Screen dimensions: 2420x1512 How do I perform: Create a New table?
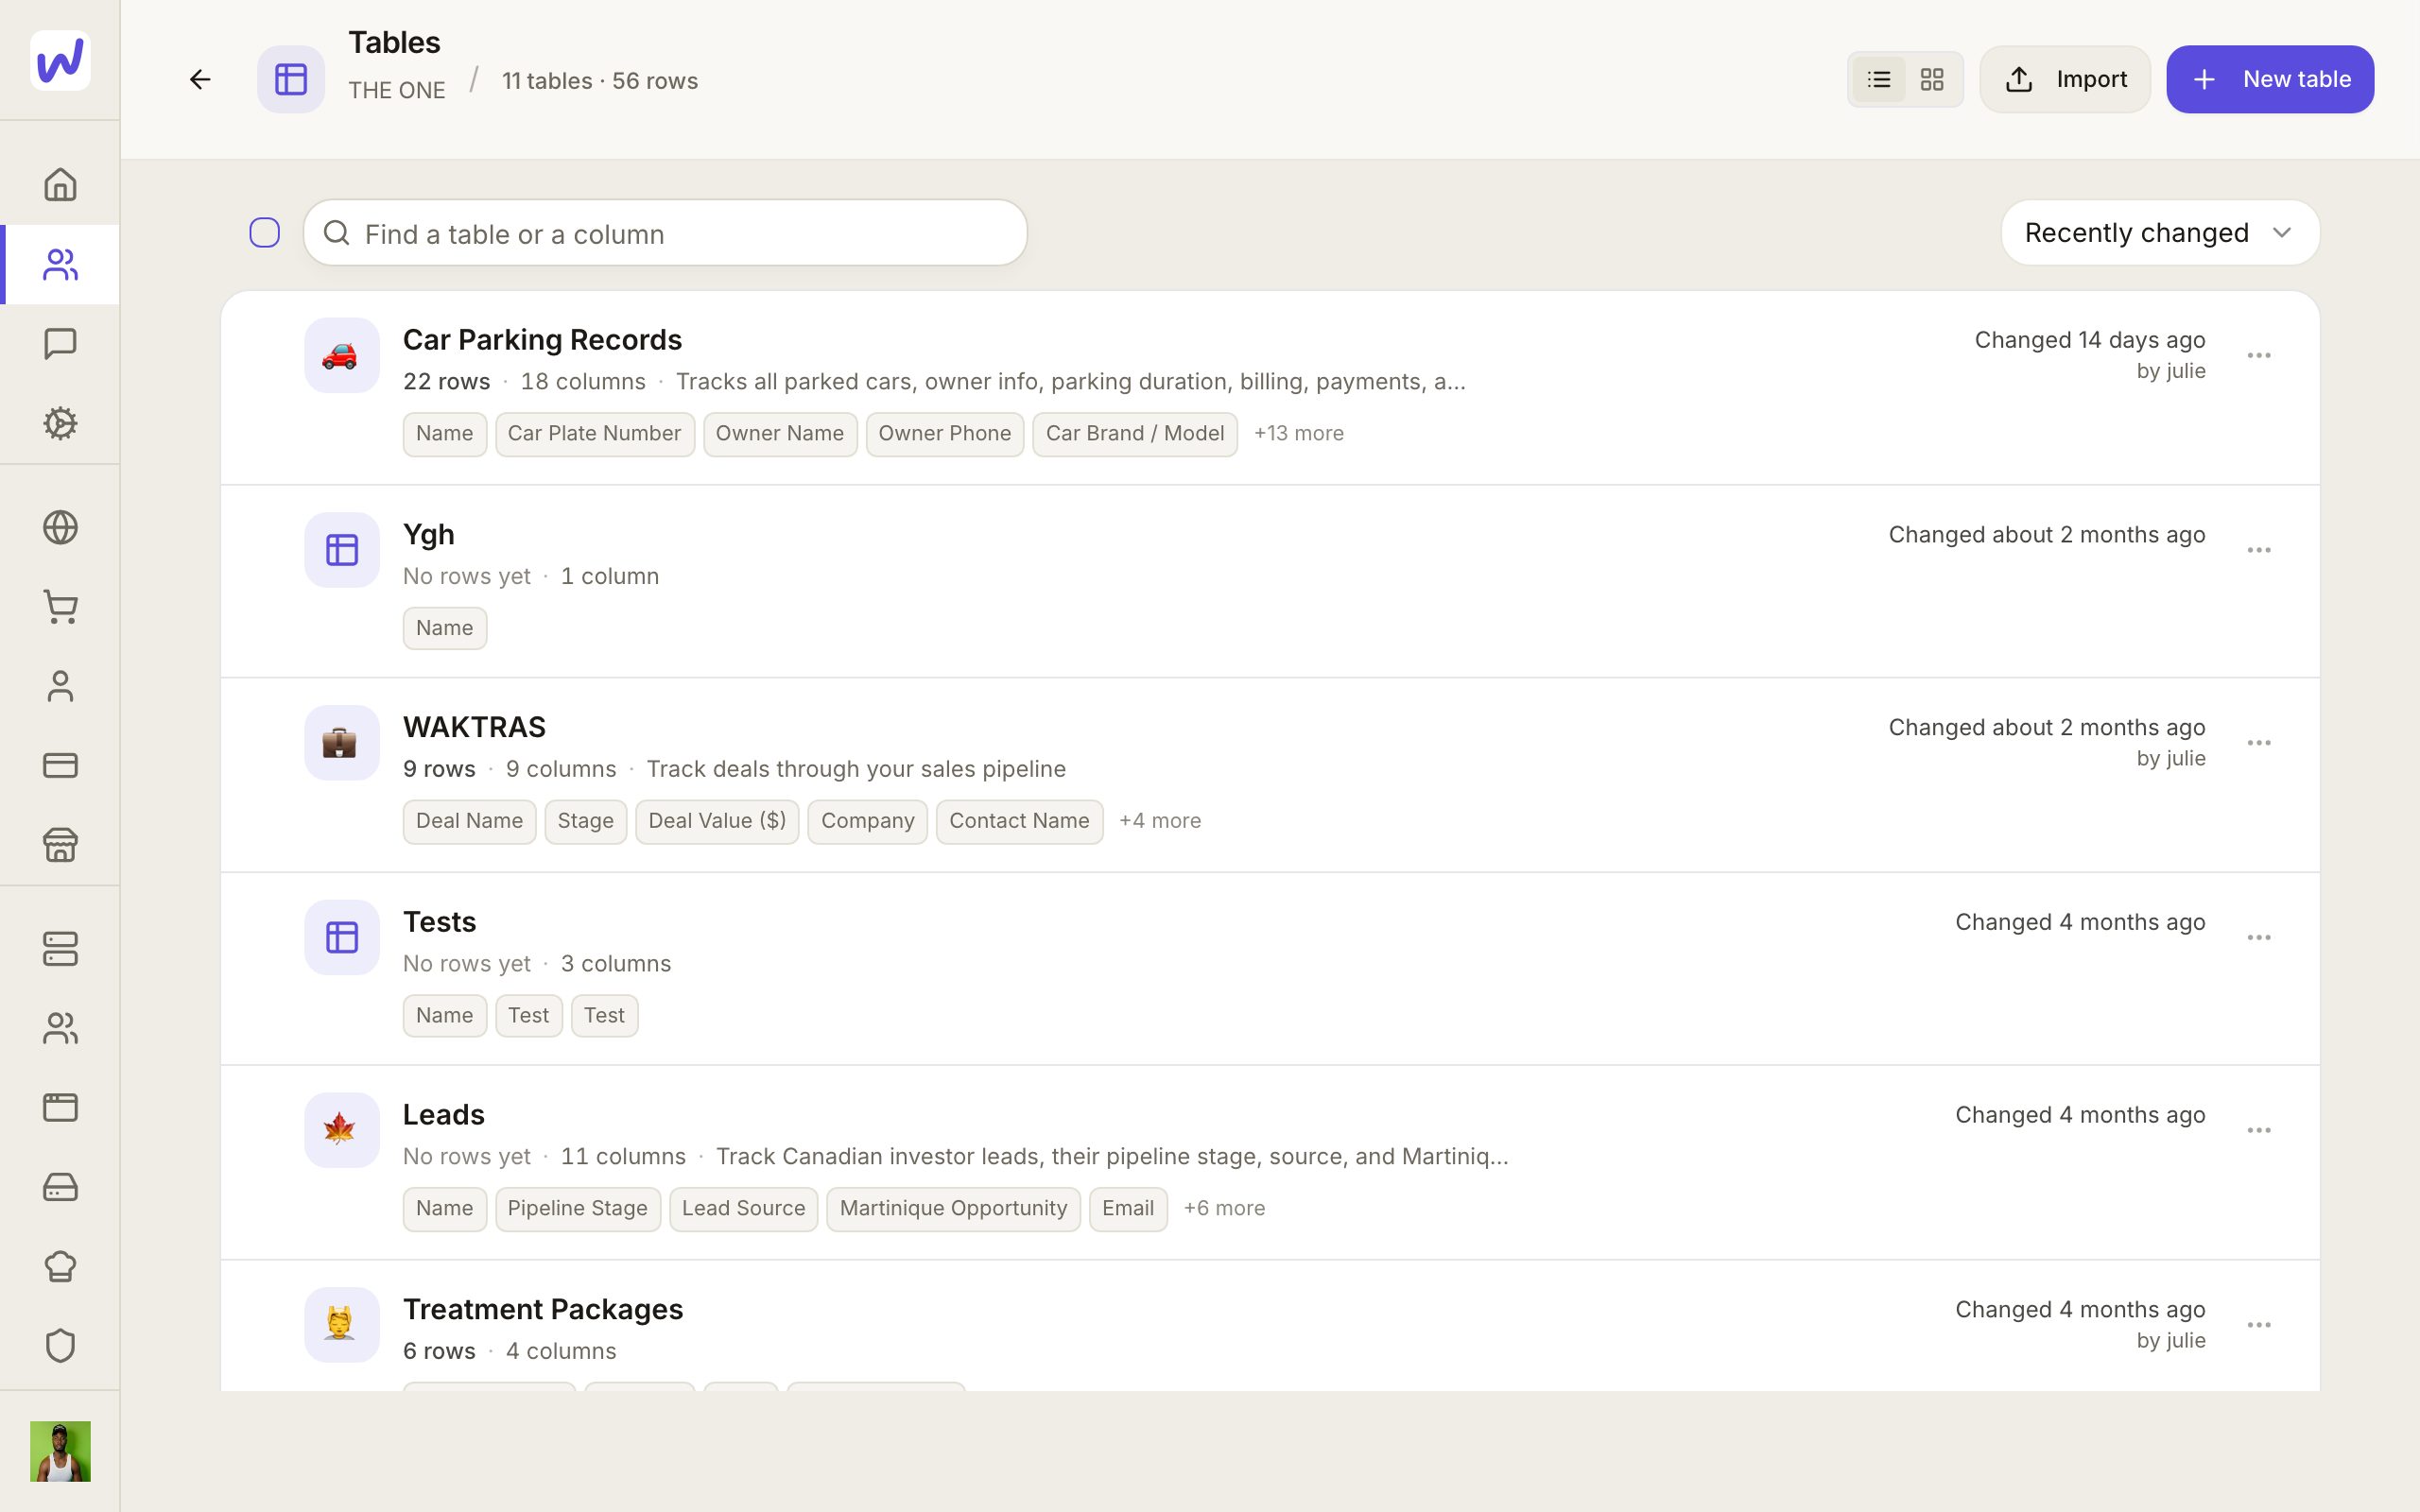2270,79
